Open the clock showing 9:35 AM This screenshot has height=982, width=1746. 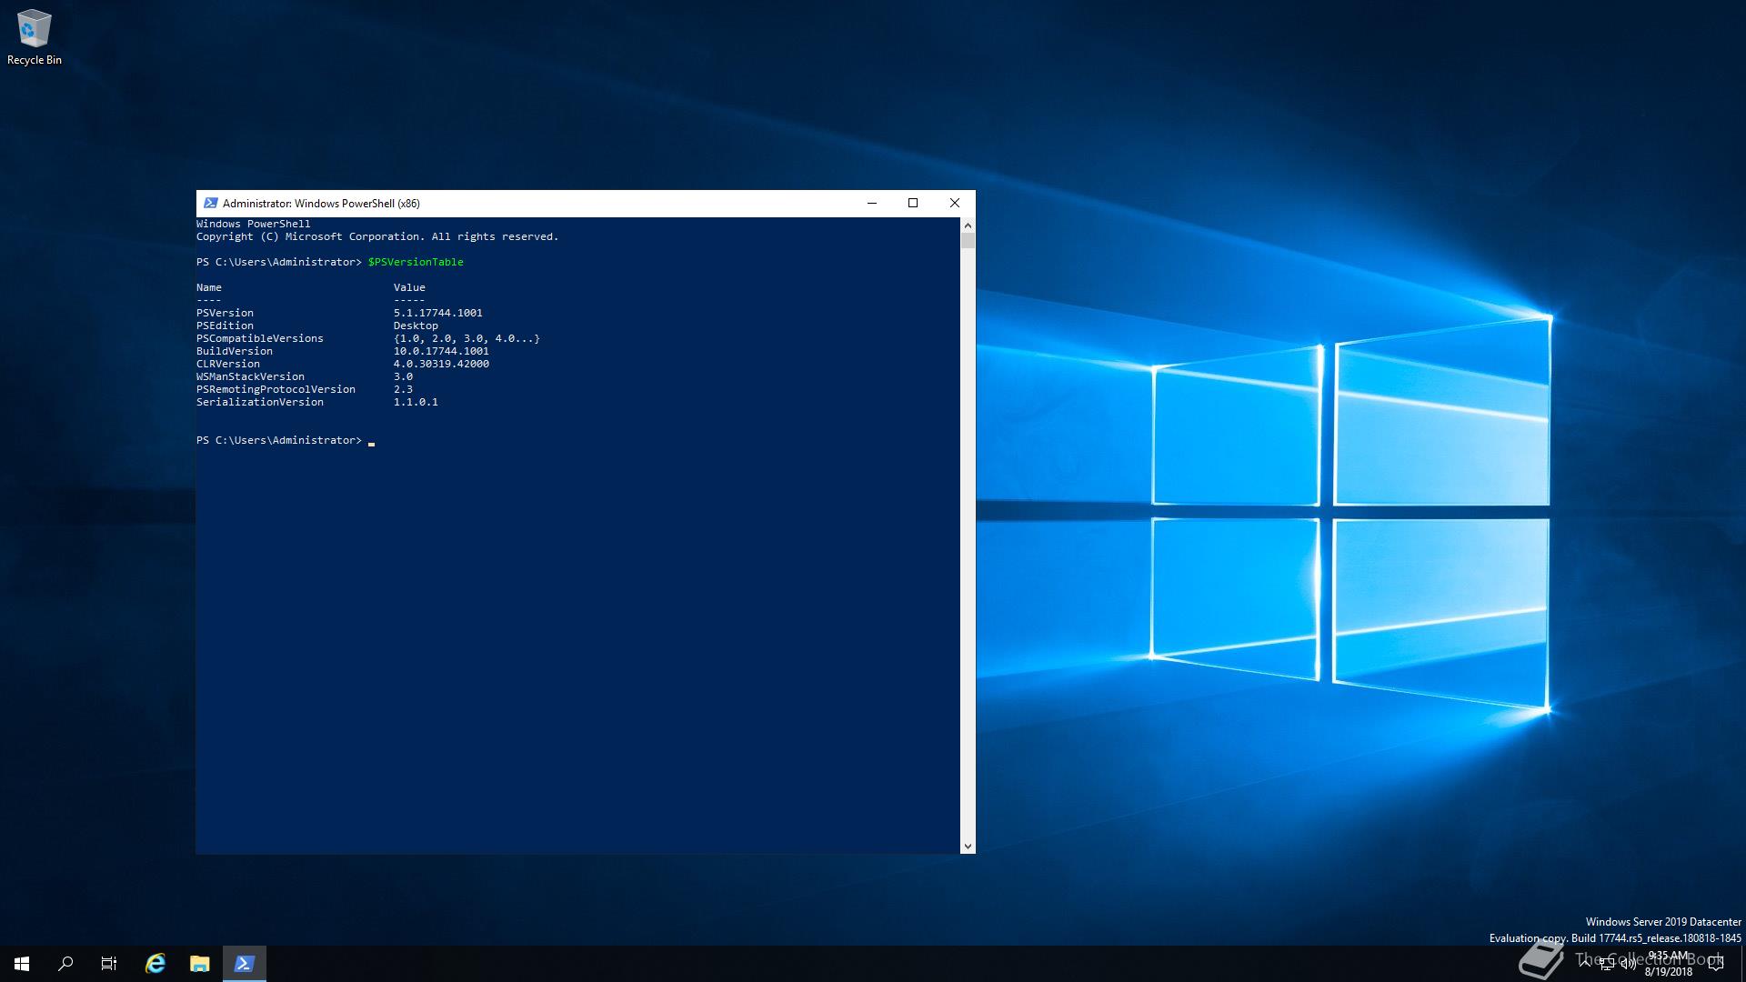[x=1668, y=964]
